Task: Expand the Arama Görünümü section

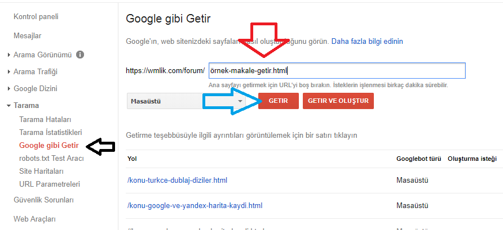Action: (x=42, y=55)
